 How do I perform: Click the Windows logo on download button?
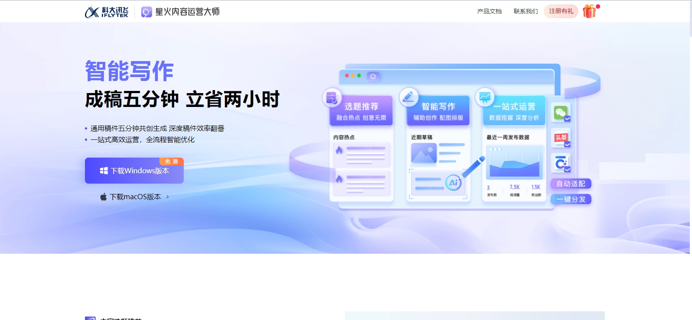(104, 171)
